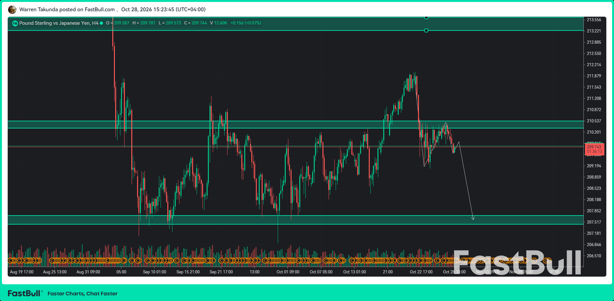Image resolution: width=614 pixels, height=301 pixels.
Task: Click the Sep 10 01:00 time axis label
Action: click(154, 272)
